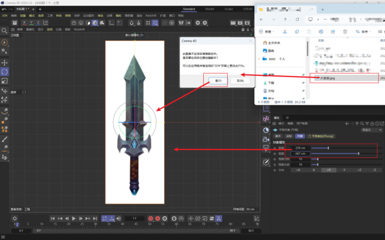Open the Redshift menu in main menu bar
The width and height of the screenshot is (385, 240).
tap(151, 15)
